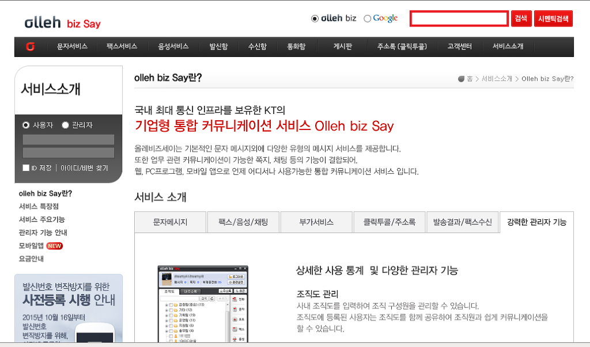Click the olleh biz Say logo
Screen dimensions: 590x347
point(62,23)
